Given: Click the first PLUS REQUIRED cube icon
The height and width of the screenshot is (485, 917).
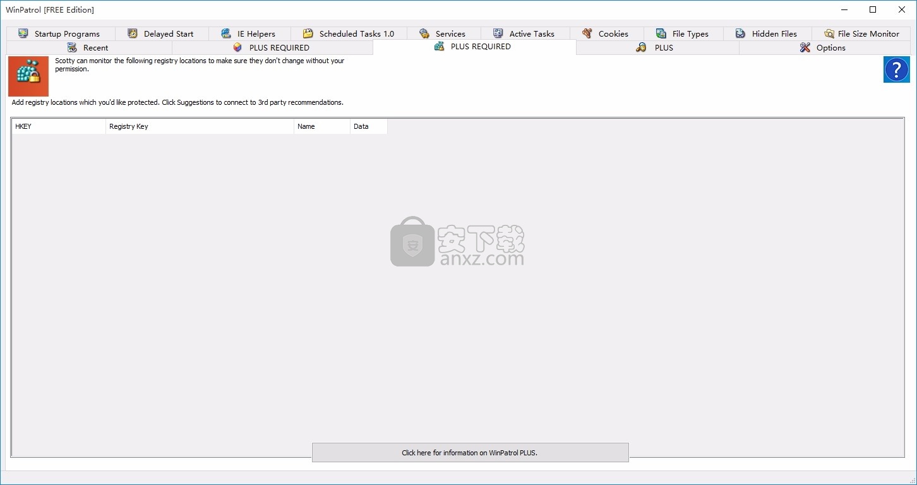Looking at the screenshot, I should click(237, 47).
